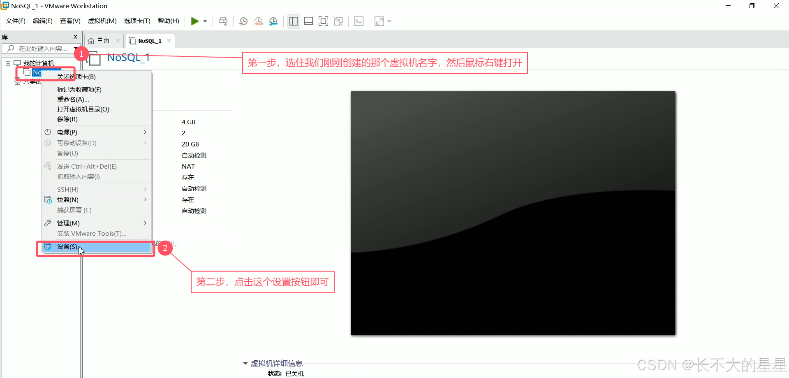Click the stretch guest display icon

pos(379,21)
